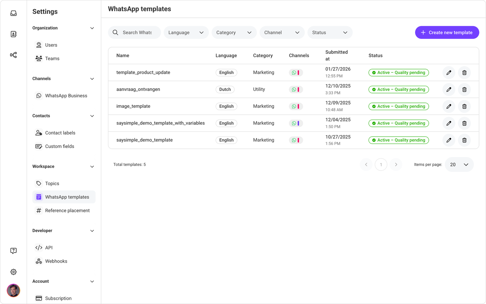Edit the image_template row
This screenshot has height=304, width=486.
449,106
